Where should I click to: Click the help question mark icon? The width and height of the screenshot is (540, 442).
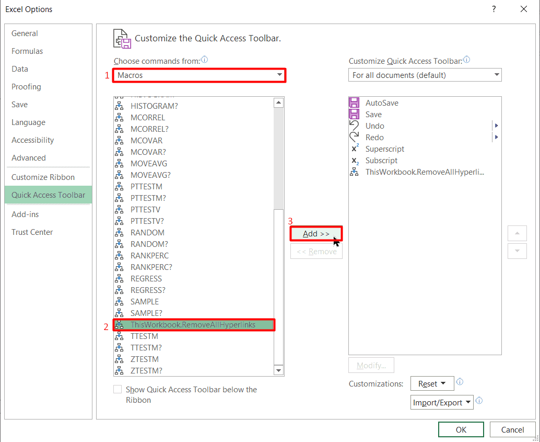coord(494,9)
